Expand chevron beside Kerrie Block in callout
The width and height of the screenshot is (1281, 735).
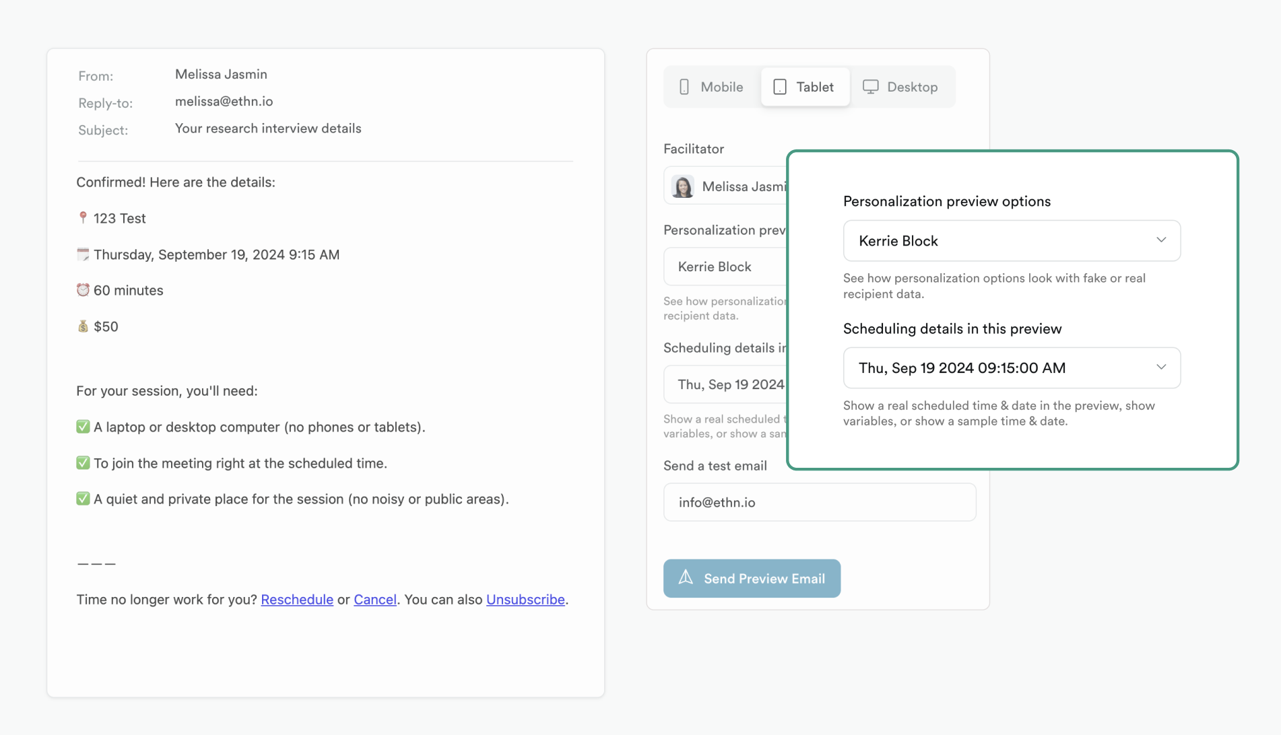(1161, 240)
